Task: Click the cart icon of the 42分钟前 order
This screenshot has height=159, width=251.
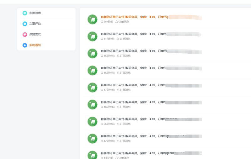Action: tap(92, 138)
